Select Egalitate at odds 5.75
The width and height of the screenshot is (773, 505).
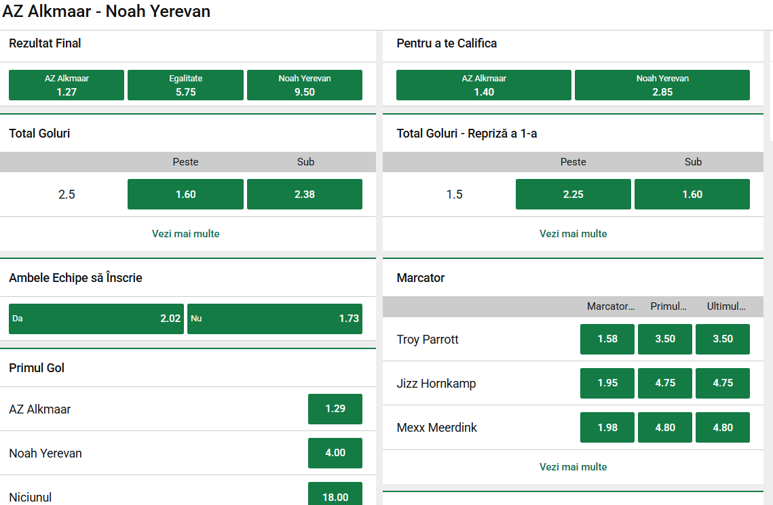click(185, 85)
